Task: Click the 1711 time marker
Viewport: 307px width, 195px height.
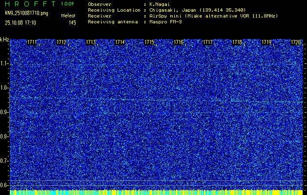Action: coord(32,42)
